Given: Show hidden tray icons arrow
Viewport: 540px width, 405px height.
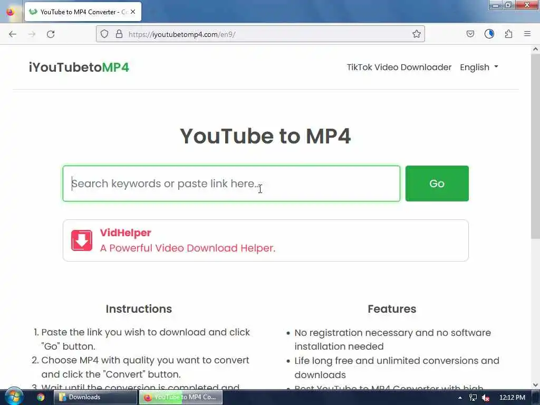Looking at the screenshot, I should (460, 398).
